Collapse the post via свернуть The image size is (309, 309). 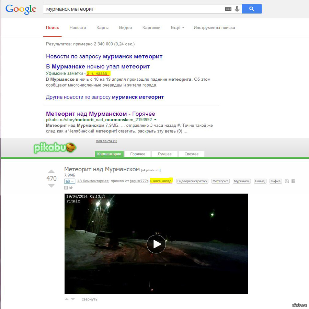(89, 299)
